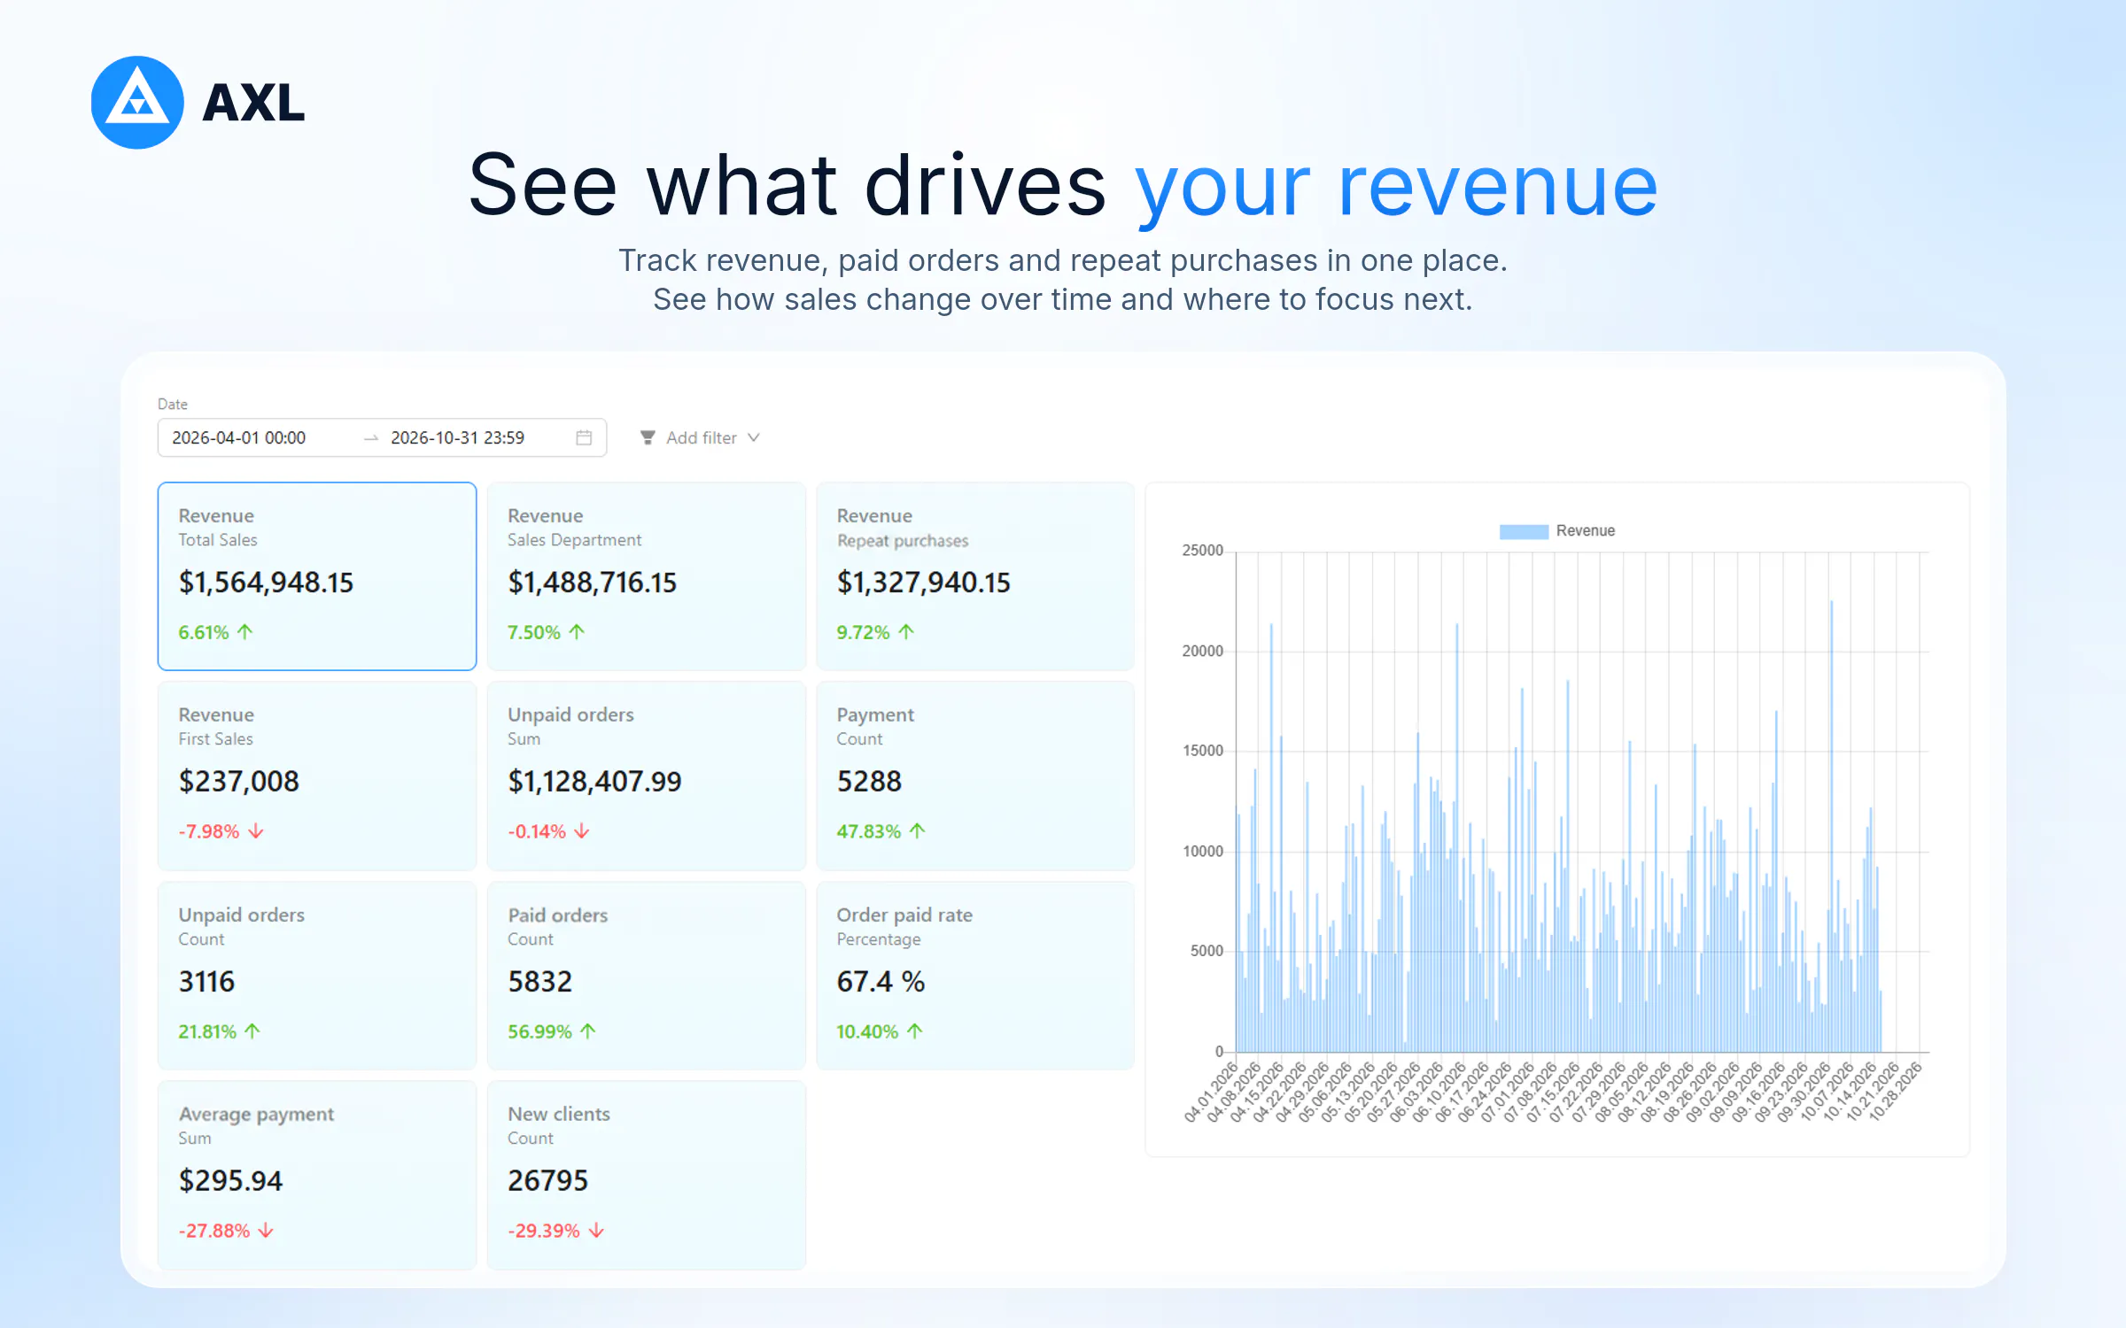Select the Payment Count card
2126x1328 pixels.
pos(975,776)
